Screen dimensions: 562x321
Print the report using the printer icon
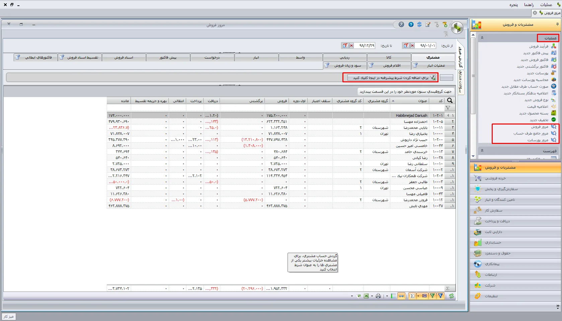coord(378,296)
